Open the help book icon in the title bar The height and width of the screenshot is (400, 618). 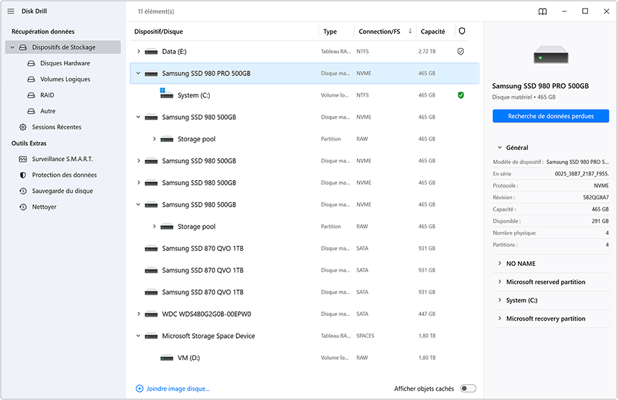[x=543, y=11]
